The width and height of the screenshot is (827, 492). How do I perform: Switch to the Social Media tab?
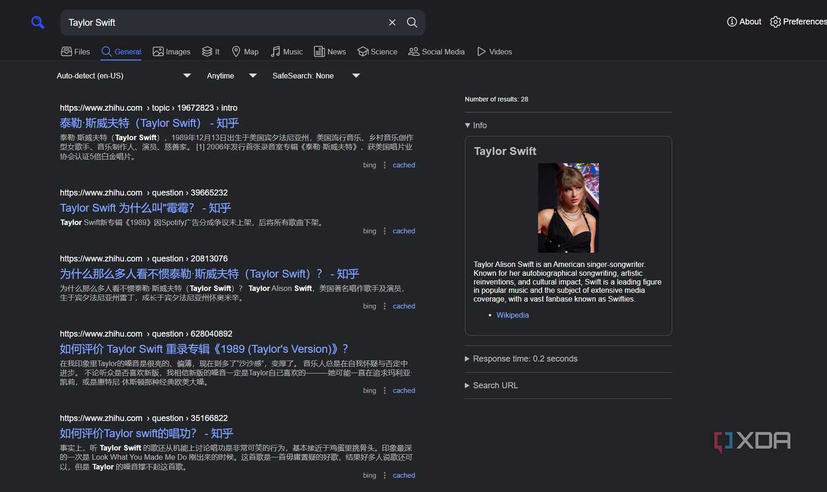(436, 51)
